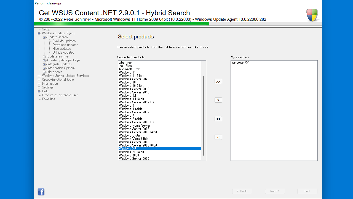Select Windows Server 2019 product
This screenshot has height=199, width=353.
click(x=160, y=89)
